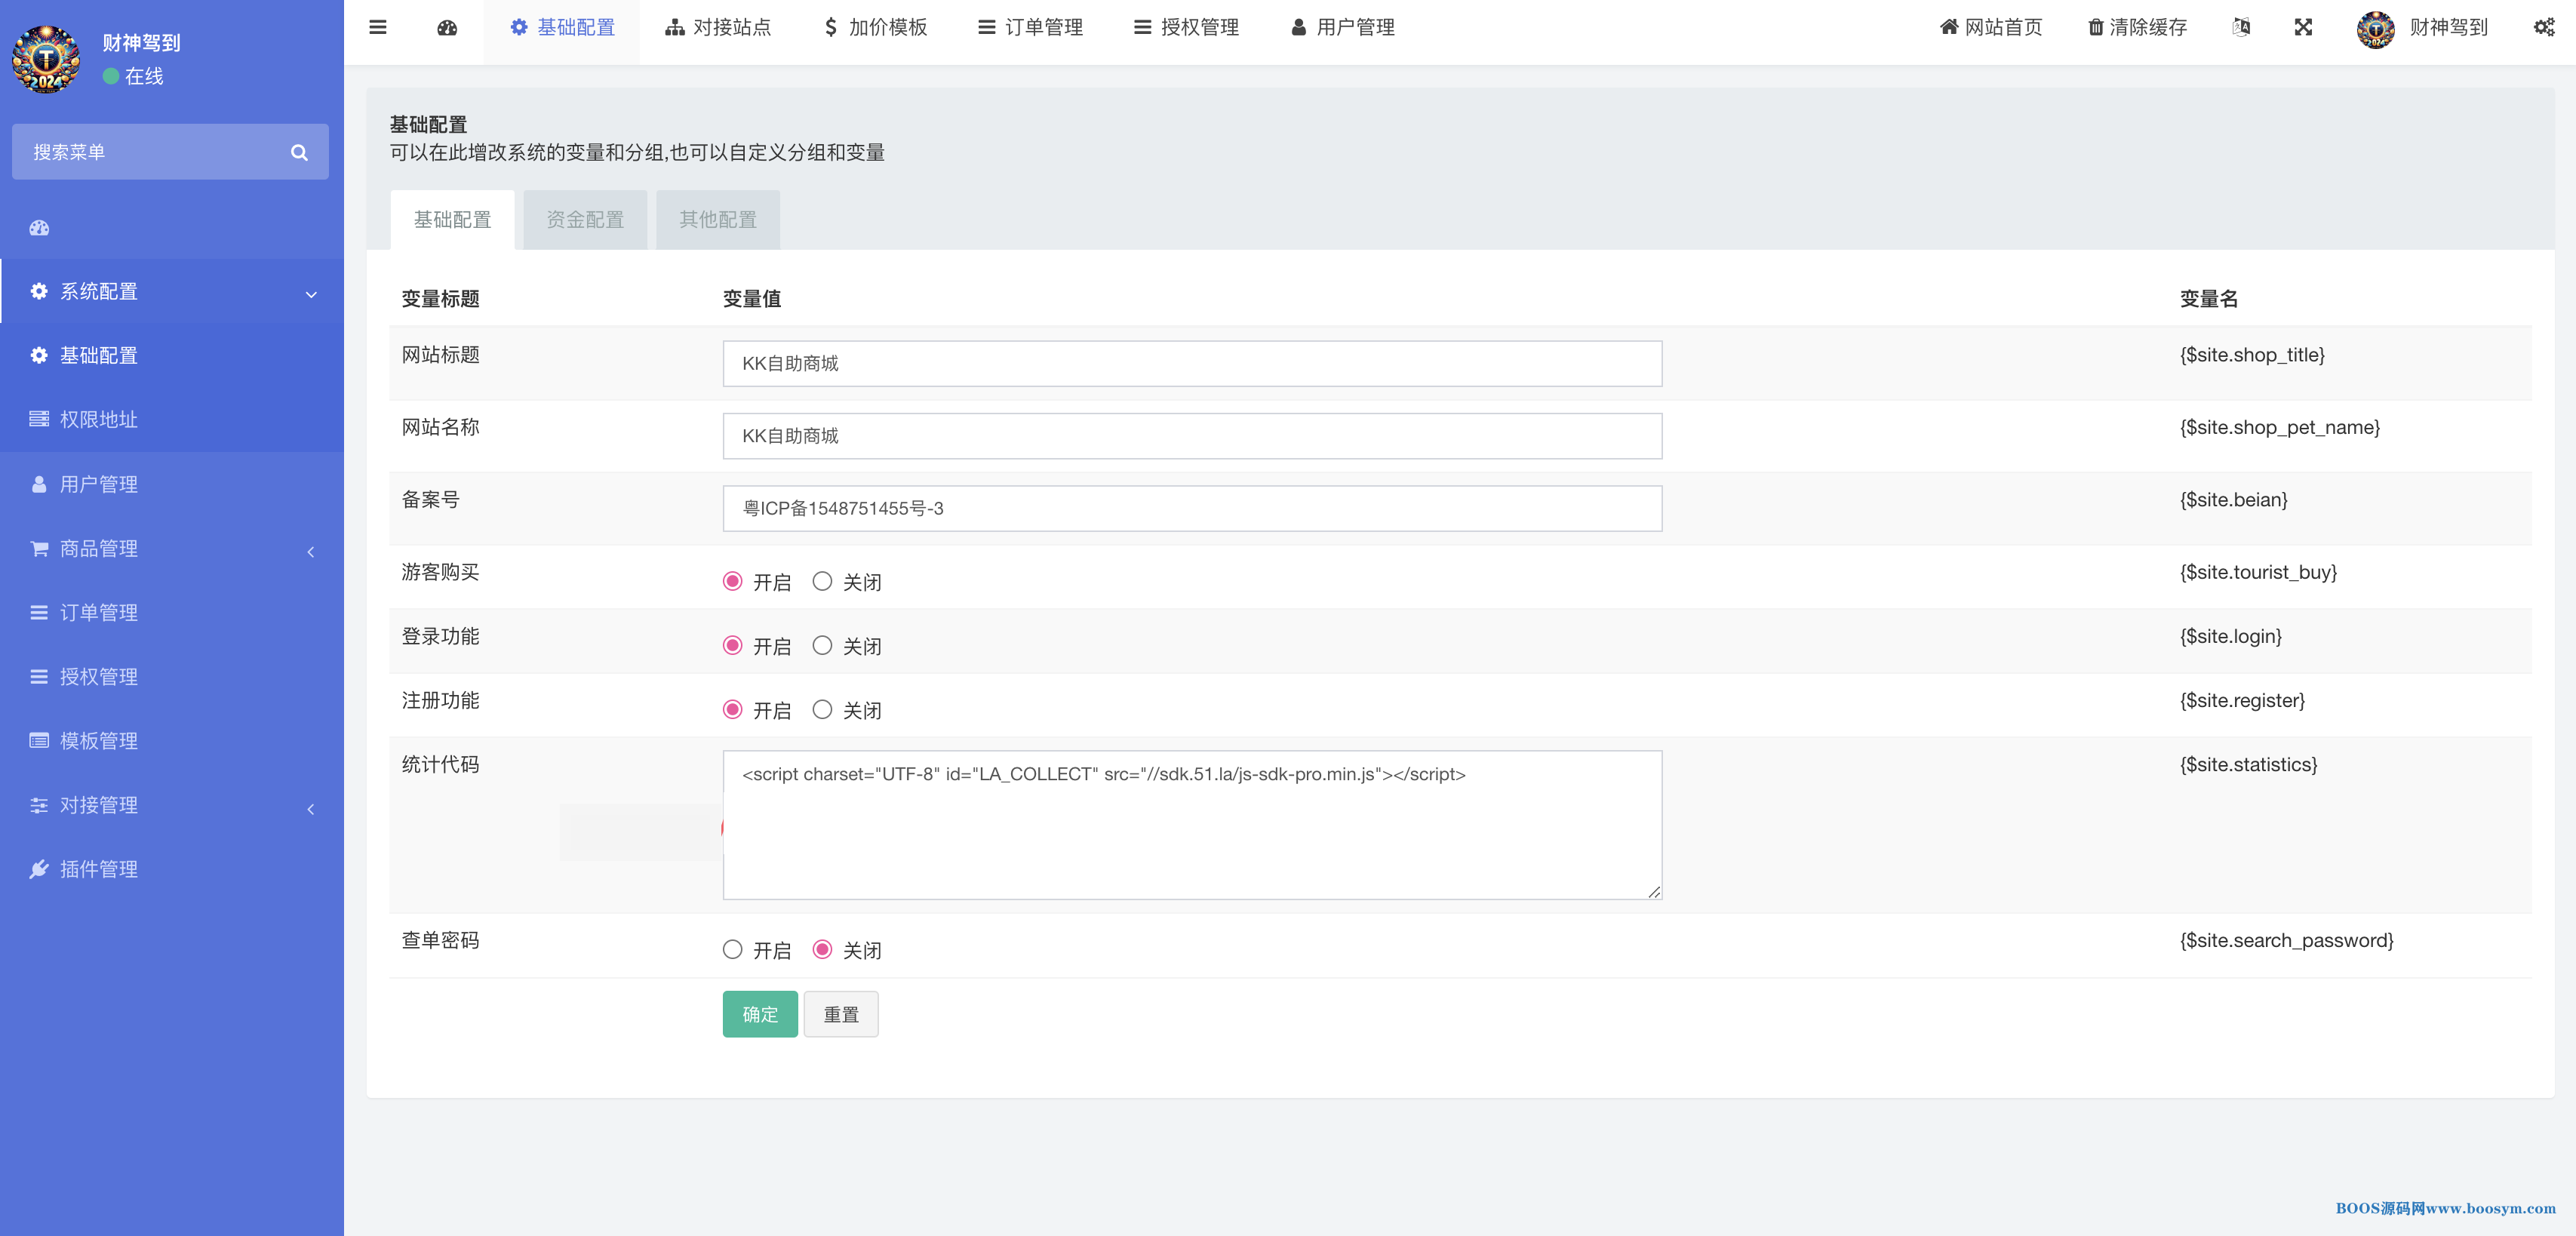Click the hamburger menu toggle icon
2576x1236 pixels.
(377, 27)
